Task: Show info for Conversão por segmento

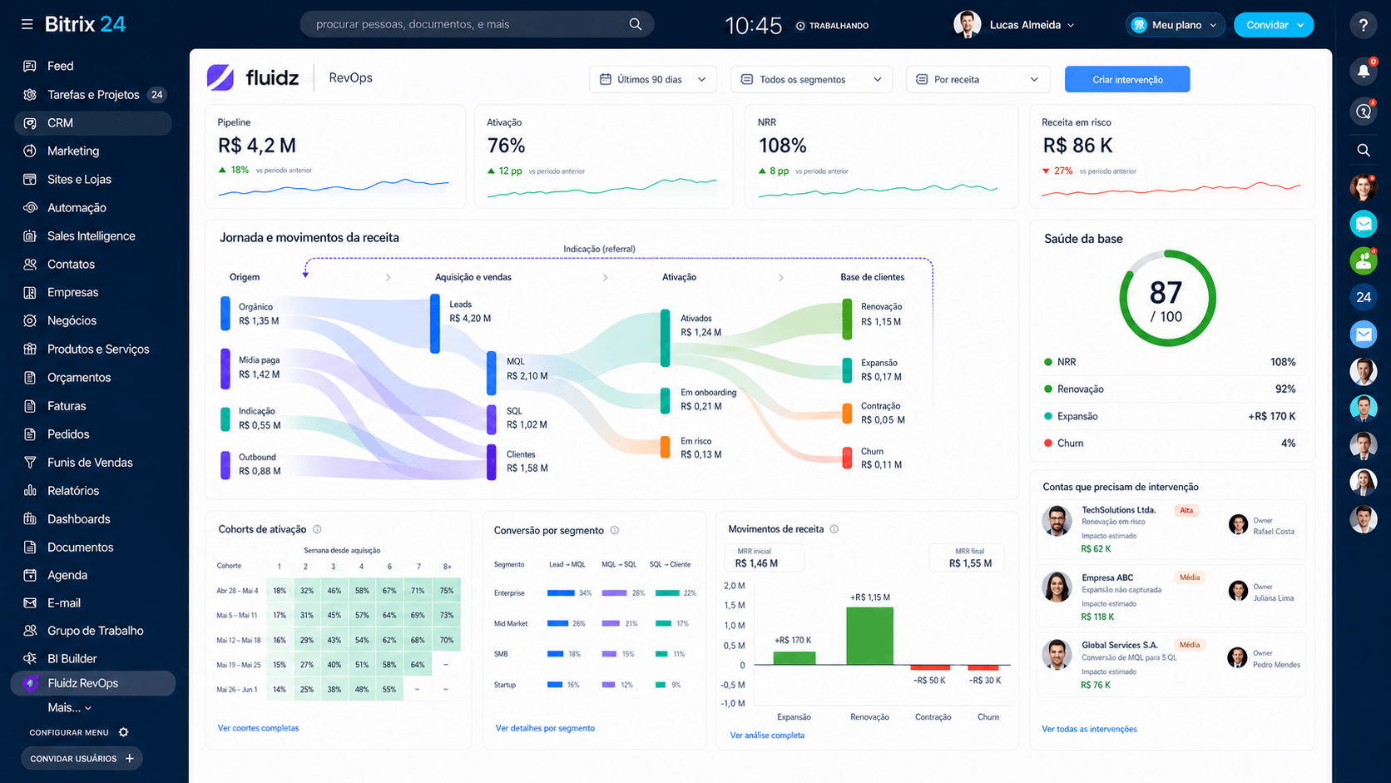Action: (x=615, y=530)
